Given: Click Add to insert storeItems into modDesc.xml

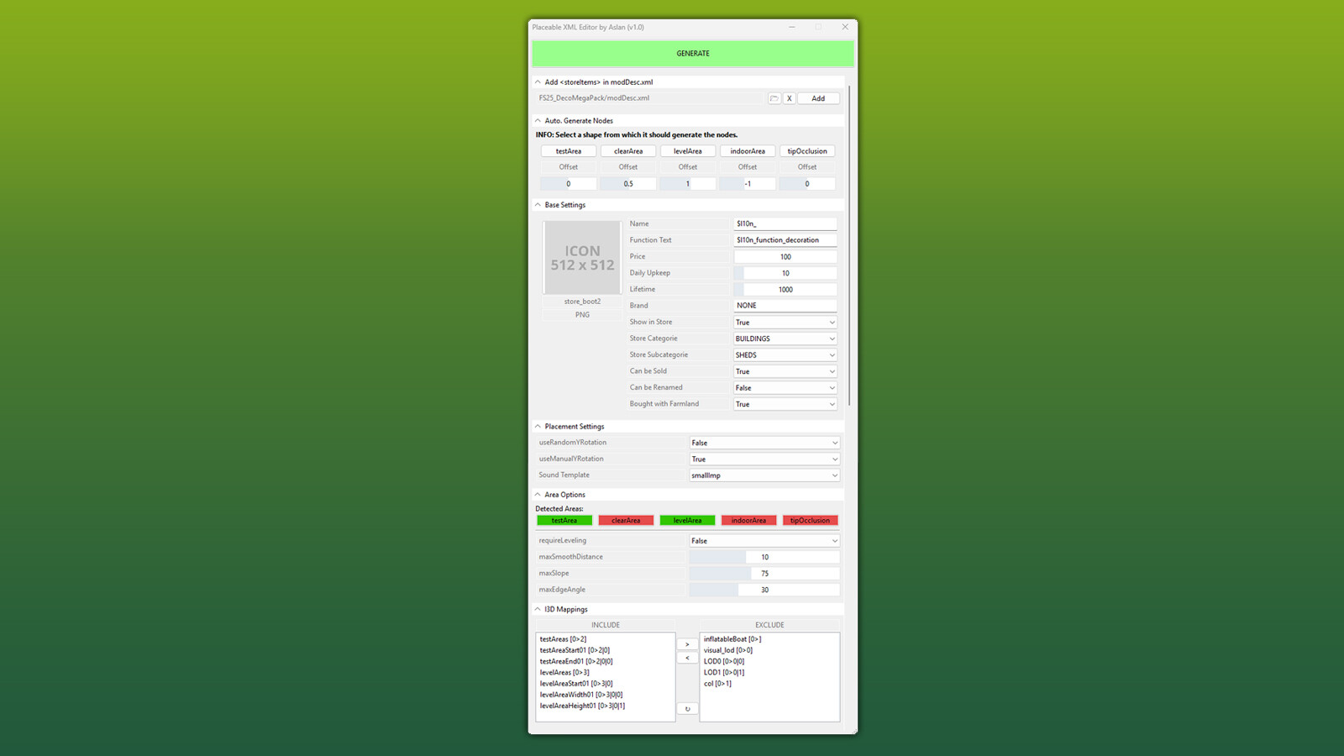Looking at the screenshot, I should click(817, 98).
